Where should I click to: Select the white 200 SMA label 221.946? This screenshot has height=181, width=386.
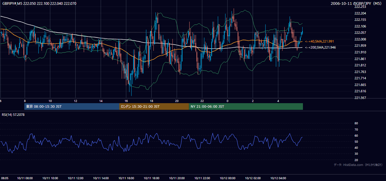point(320,47)
